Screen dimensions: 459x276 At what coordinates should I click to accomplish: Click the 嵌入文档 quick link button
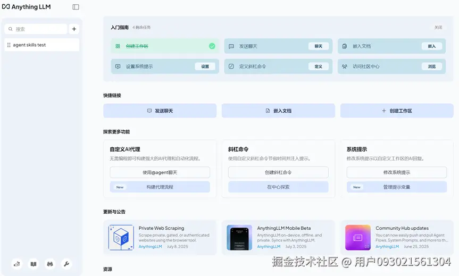[278, 111]
